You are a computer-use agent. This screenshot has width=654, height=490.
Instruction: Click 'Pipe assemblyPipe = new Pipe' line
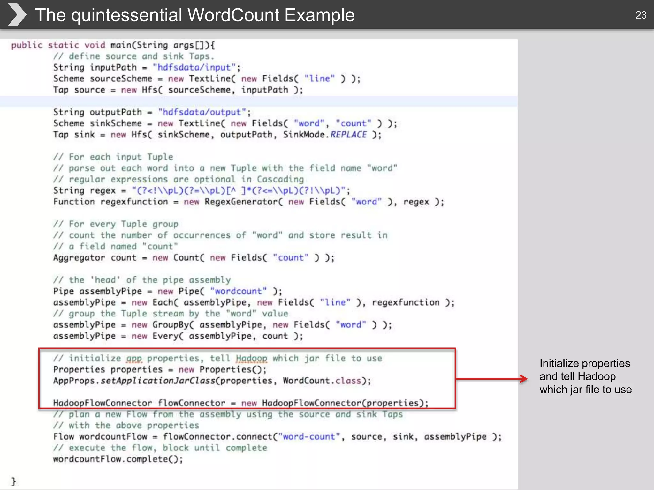pos(168,291)
